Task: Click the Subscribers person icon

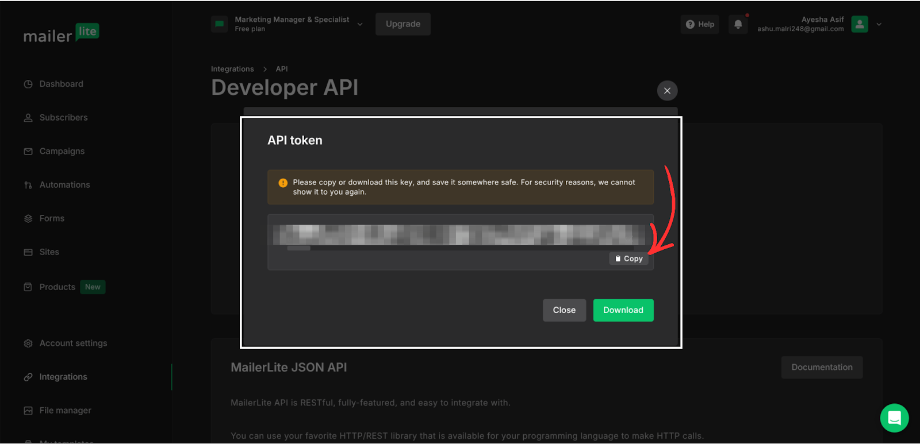Action: point(28,118)
